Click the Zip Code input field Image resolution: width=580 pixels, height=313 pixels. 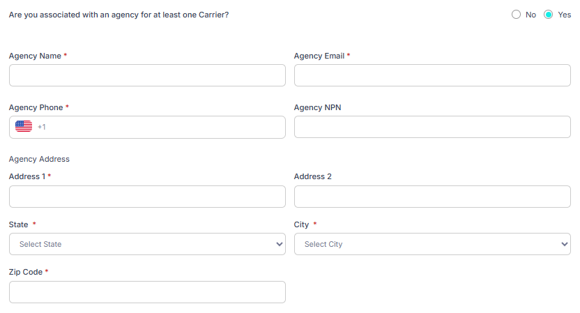point(147,292)
